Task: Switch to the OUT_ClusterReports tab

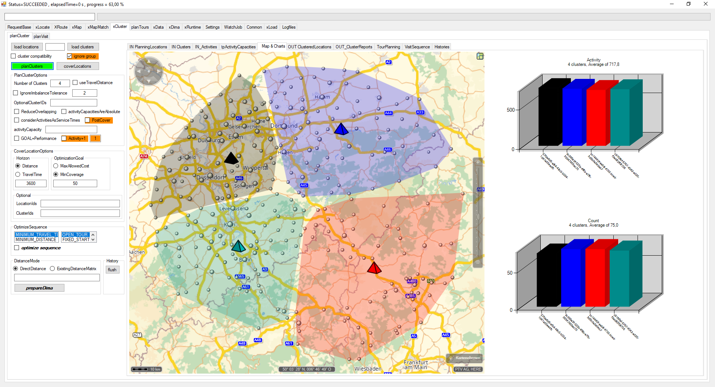Action: 353,47
